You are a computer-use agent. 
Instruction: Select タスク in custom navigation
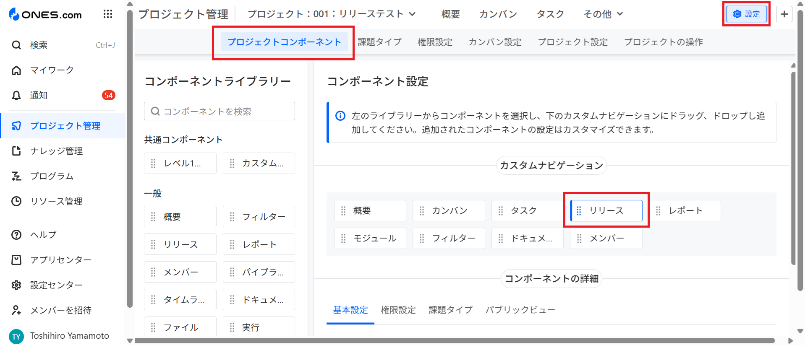(528, 210)
